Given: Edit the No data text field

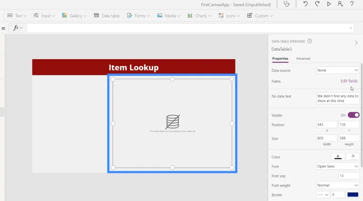Looking at the screenshot, I should tap(338, 98).
